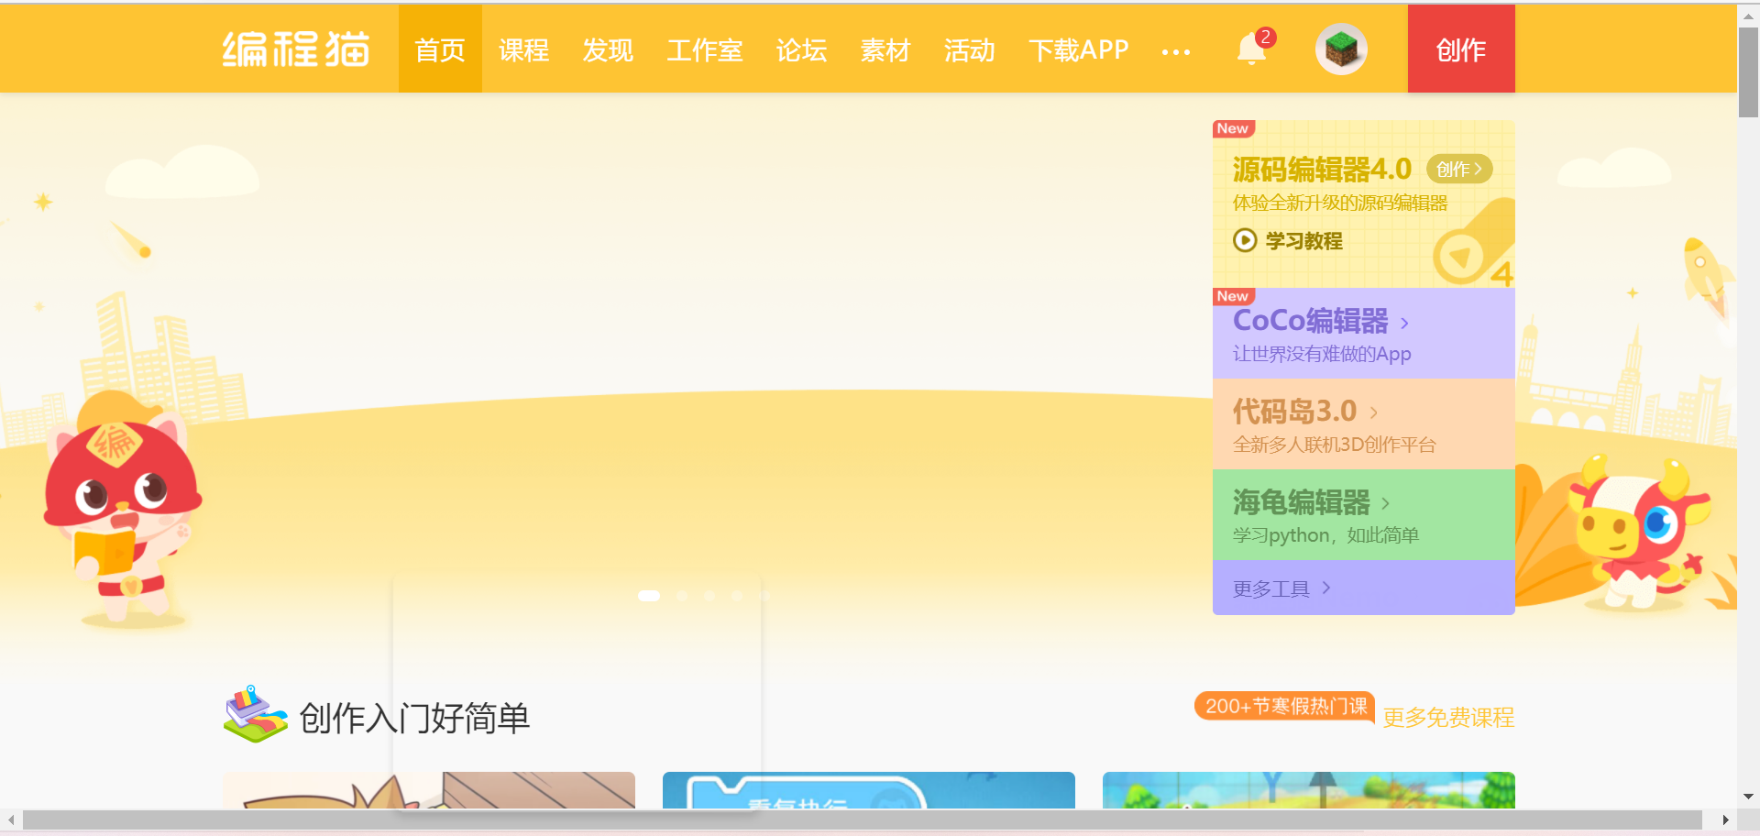Open the notification bell
This screenshot has height=836, width=1760.
click(x=1252, y=48)
